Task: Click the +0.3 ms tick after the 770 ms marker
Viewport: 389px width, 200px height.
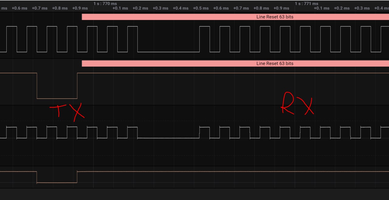Action: click(160, 8)
